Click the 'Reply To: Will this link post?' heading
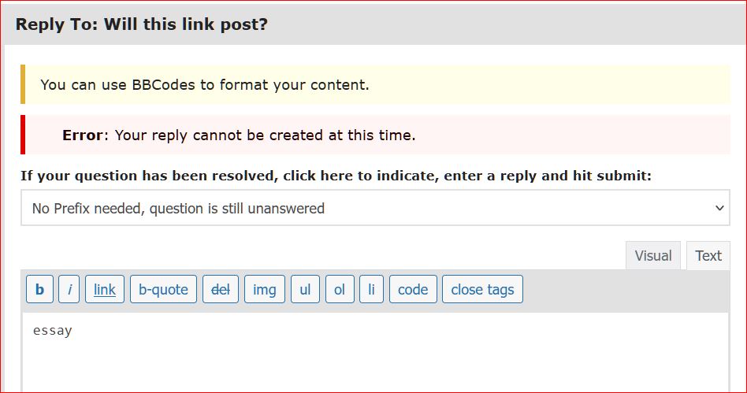Image resolution: width=747 pixels, height=393 pixels. (142, 24)
